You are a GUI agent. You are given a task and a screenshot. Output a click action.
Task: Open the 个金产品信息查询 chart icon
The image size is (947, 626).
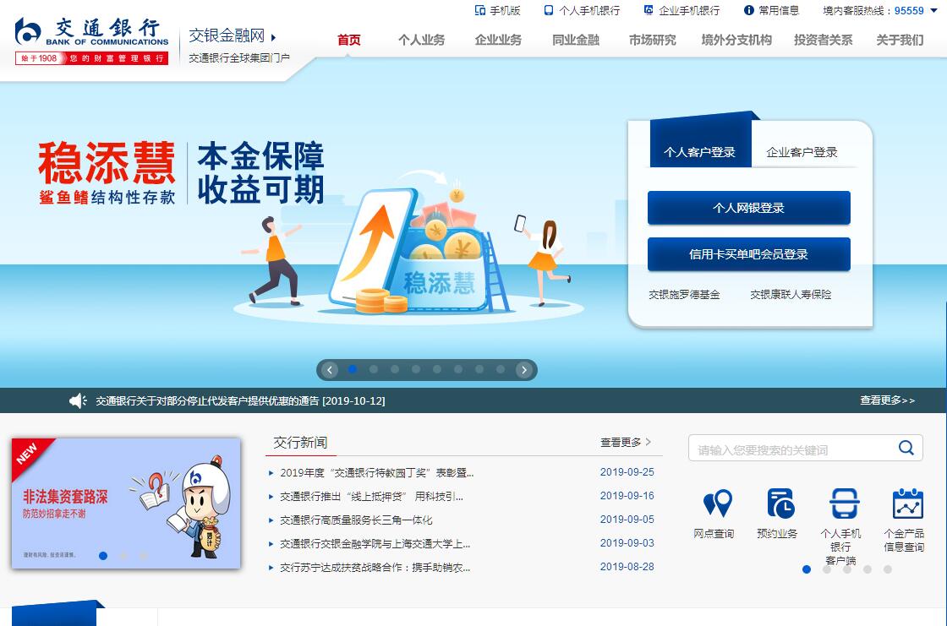(x=907, y=504)
